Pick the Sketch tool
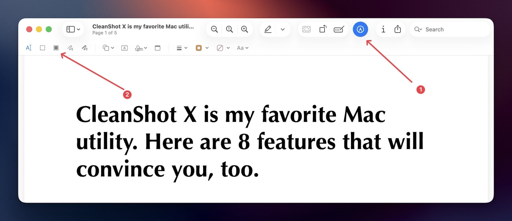 (70, 48)
